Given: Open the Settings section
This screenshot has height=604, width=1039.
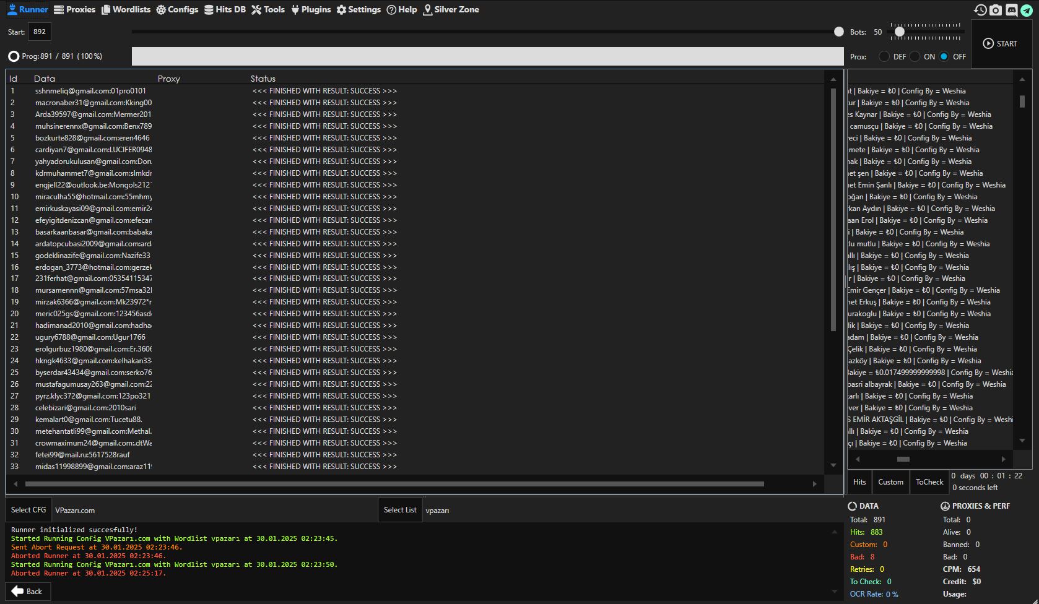Looking at the screenshot, I should (359, 9).
